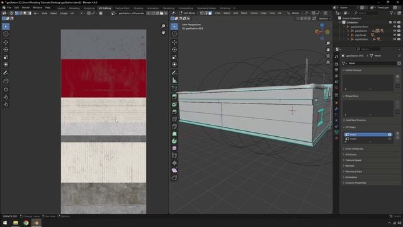Screen dimensions: 403x227
Task: Toggle UV sync selection button
Action: click(11, 13)
